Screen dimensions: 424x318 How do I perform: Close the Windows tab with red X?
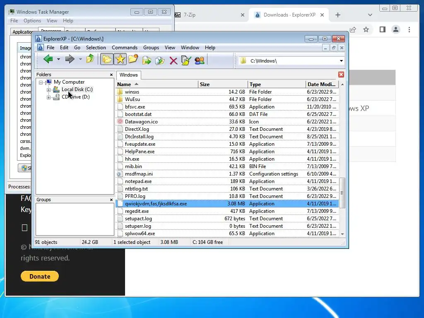point(341,75)
